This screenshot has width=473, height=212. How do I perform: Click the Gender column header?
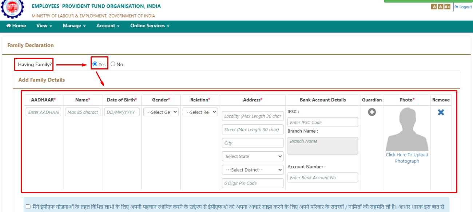tap(161, 100)
